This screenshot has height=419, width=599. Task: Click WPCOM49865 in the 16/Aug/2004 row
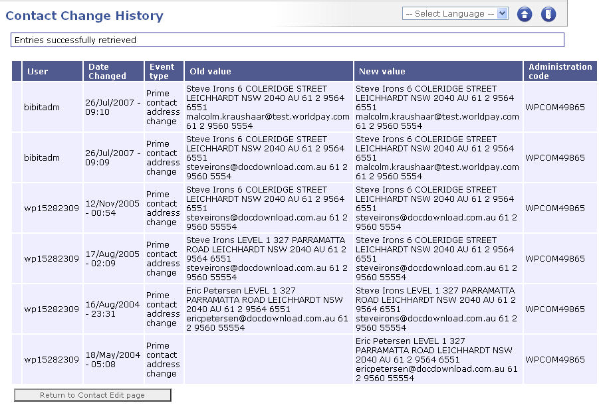(x=555, y=309)
